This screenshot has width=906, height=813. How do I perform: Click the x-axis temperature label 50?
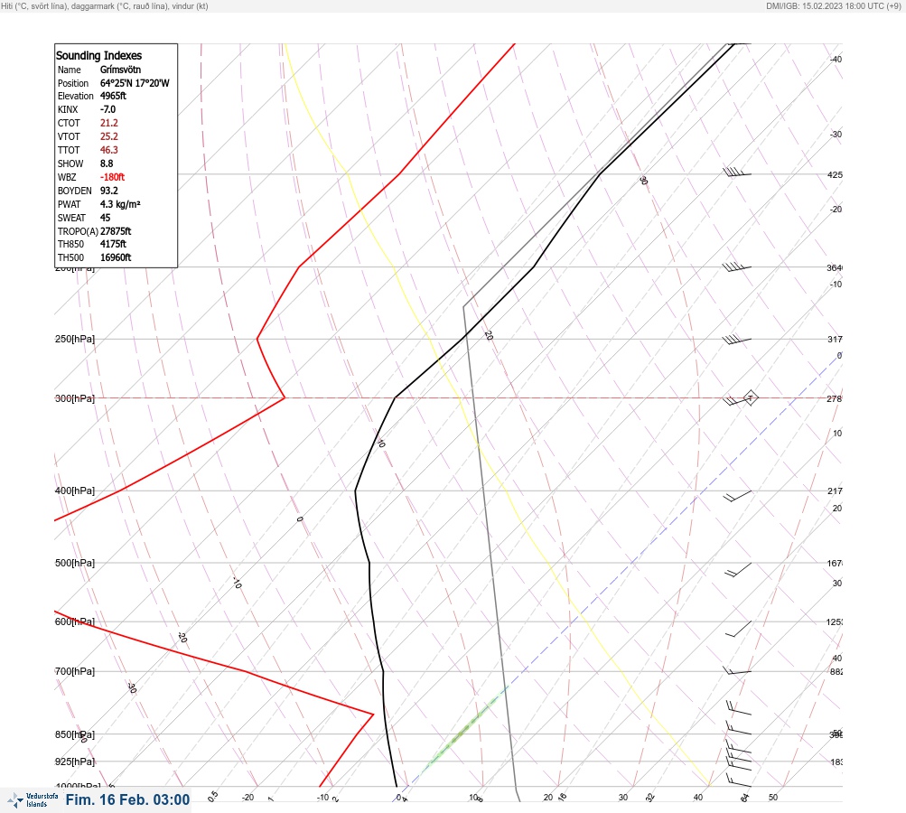tap(773, 798)
